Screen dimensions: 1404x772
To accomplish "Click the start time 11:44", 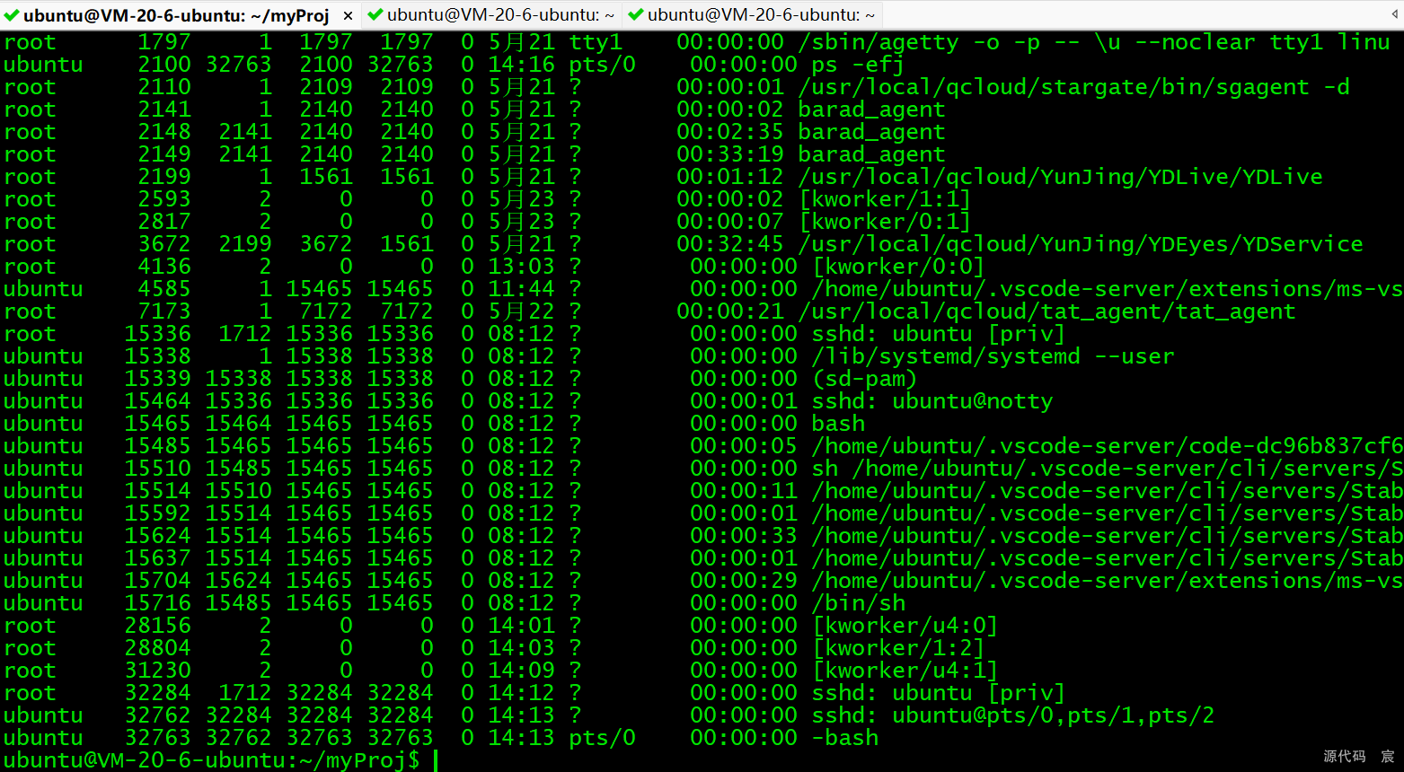I will (x=521, y=289).
